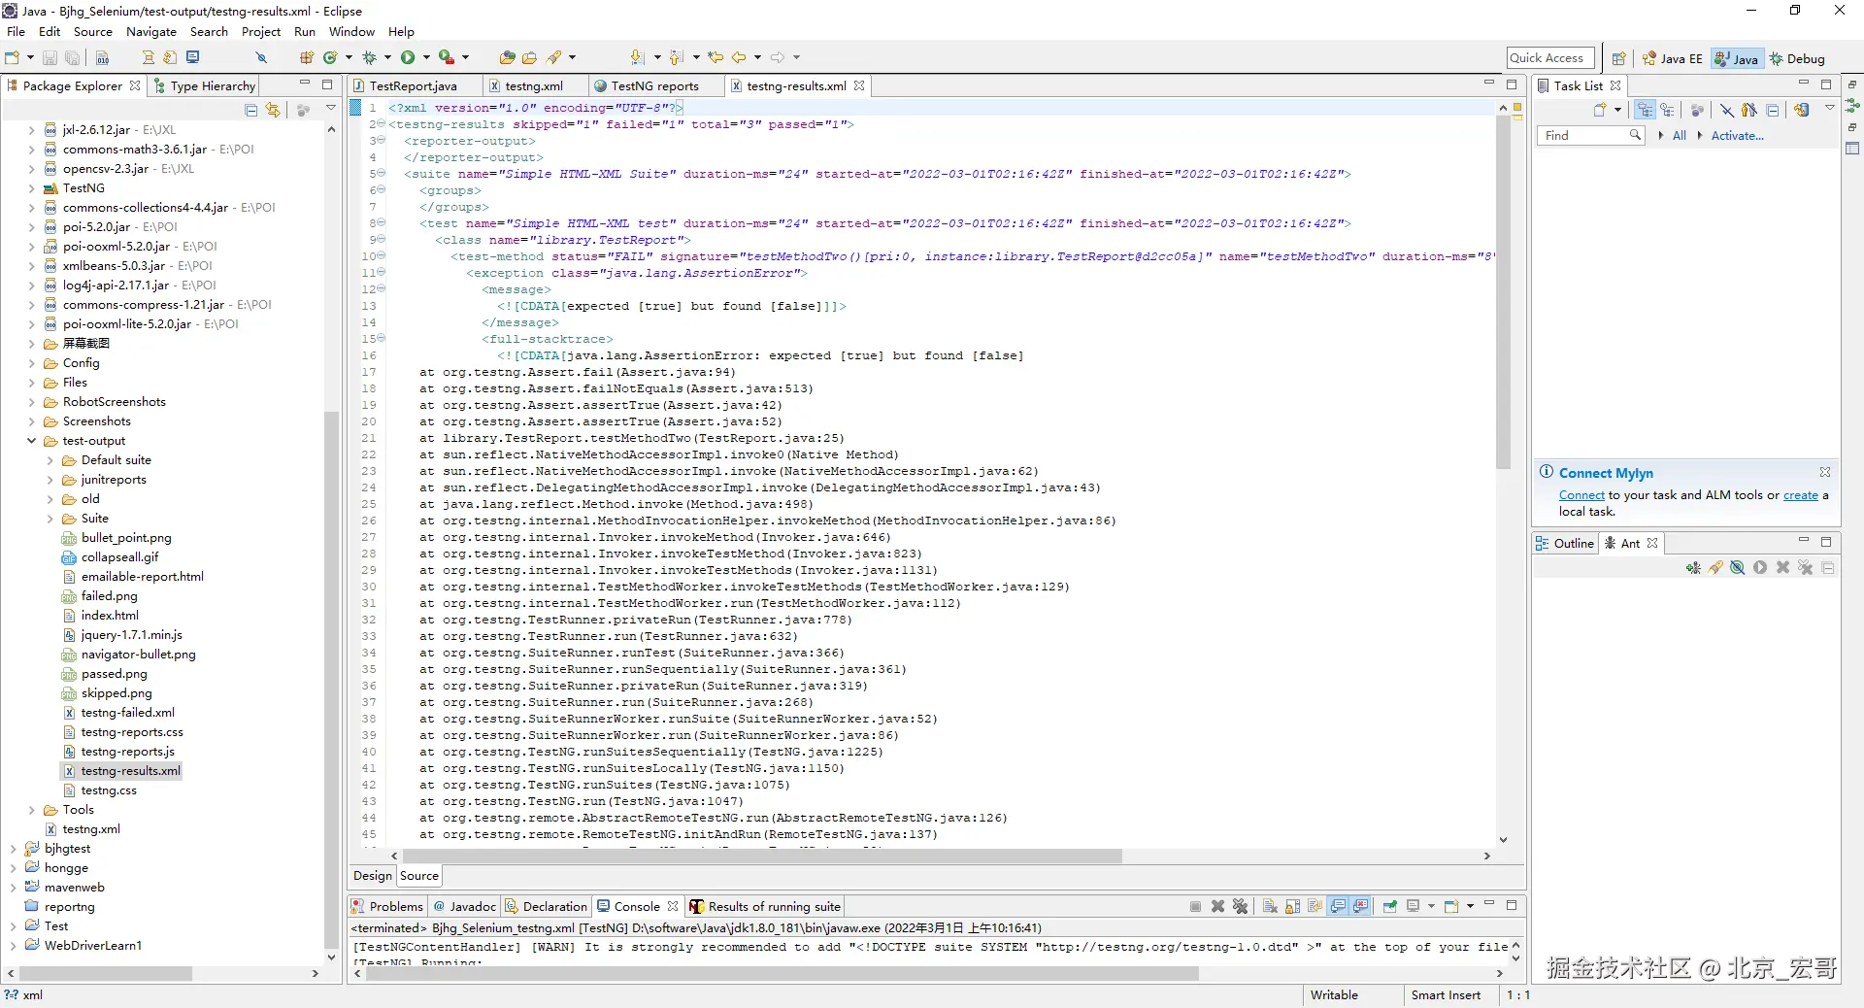Image resolution: width=1864 pixels, height=1008 pixels.
Task: Click the create local task link
Action: click(x=1801, y=495)
